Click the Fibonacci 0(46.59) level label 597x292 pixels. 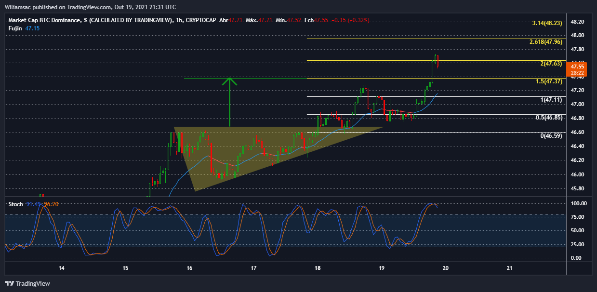[x=551, y=136]
